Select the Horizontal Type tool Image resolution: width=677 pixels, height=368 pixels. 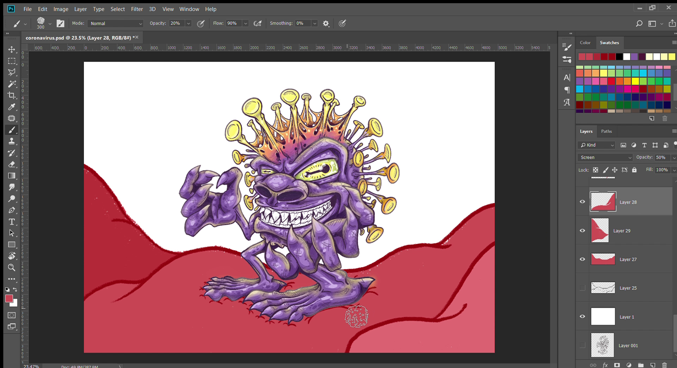pyautogui.click(x=12, y=222)
